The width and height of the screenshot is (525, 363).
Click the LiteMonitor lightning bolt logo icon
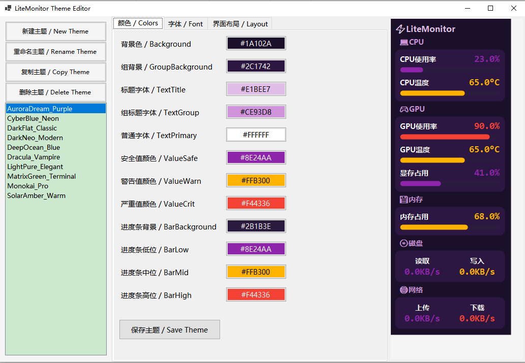coord(400,29)
